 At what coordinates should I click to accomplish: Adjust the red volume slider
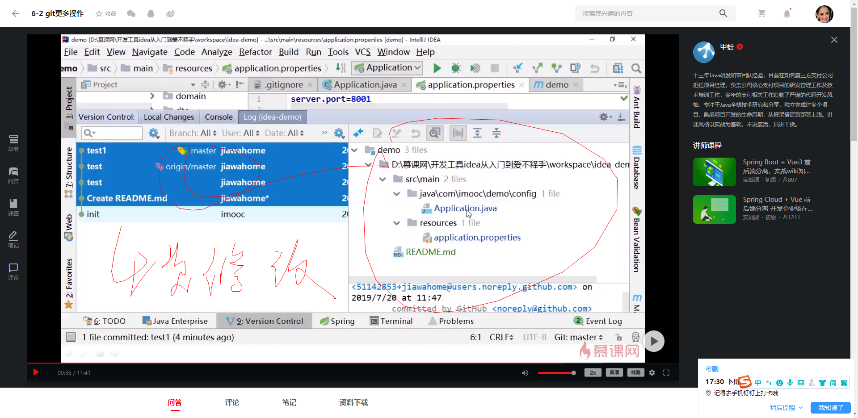[x=556, y=373]
